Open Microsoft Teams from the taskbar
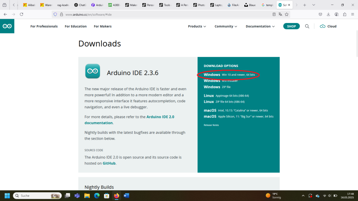 click(x=77, y=196)
